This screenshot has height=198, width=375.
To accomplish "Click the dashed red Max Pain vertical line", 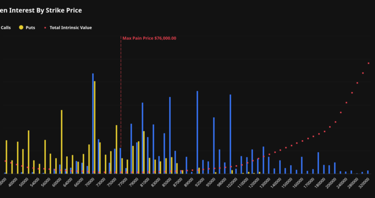I will tap(121, 96).
